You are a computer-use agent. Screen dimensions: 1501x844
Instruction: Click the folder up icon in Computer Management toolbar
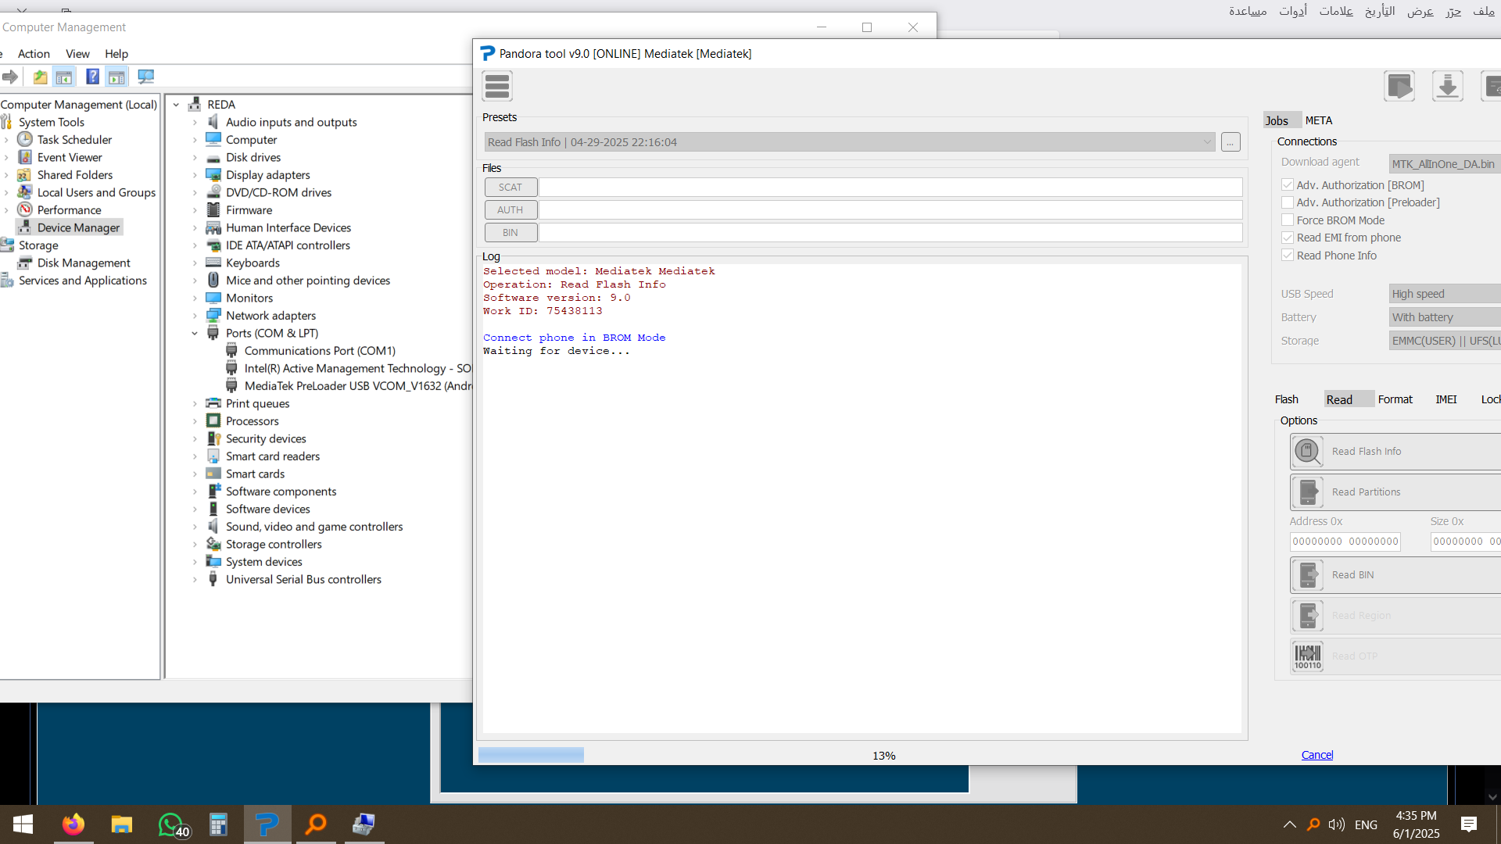(x=40, y=77)
